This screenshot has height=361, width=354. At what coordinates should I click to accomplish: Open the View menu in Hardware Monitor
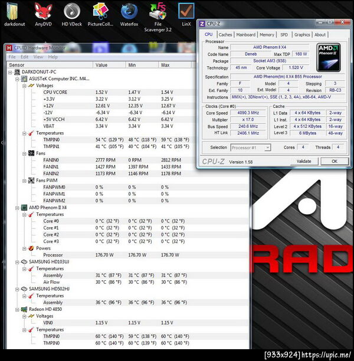(38, 57)
